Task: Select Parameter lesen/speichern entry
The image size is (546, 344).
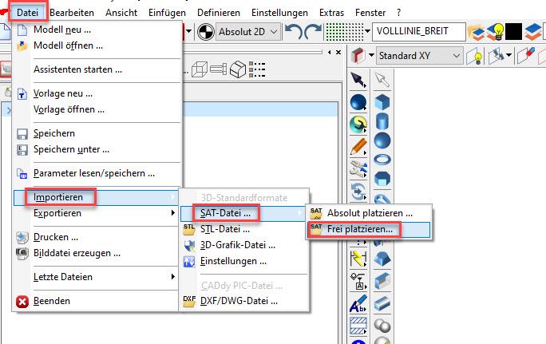Action: click(97, 173)
